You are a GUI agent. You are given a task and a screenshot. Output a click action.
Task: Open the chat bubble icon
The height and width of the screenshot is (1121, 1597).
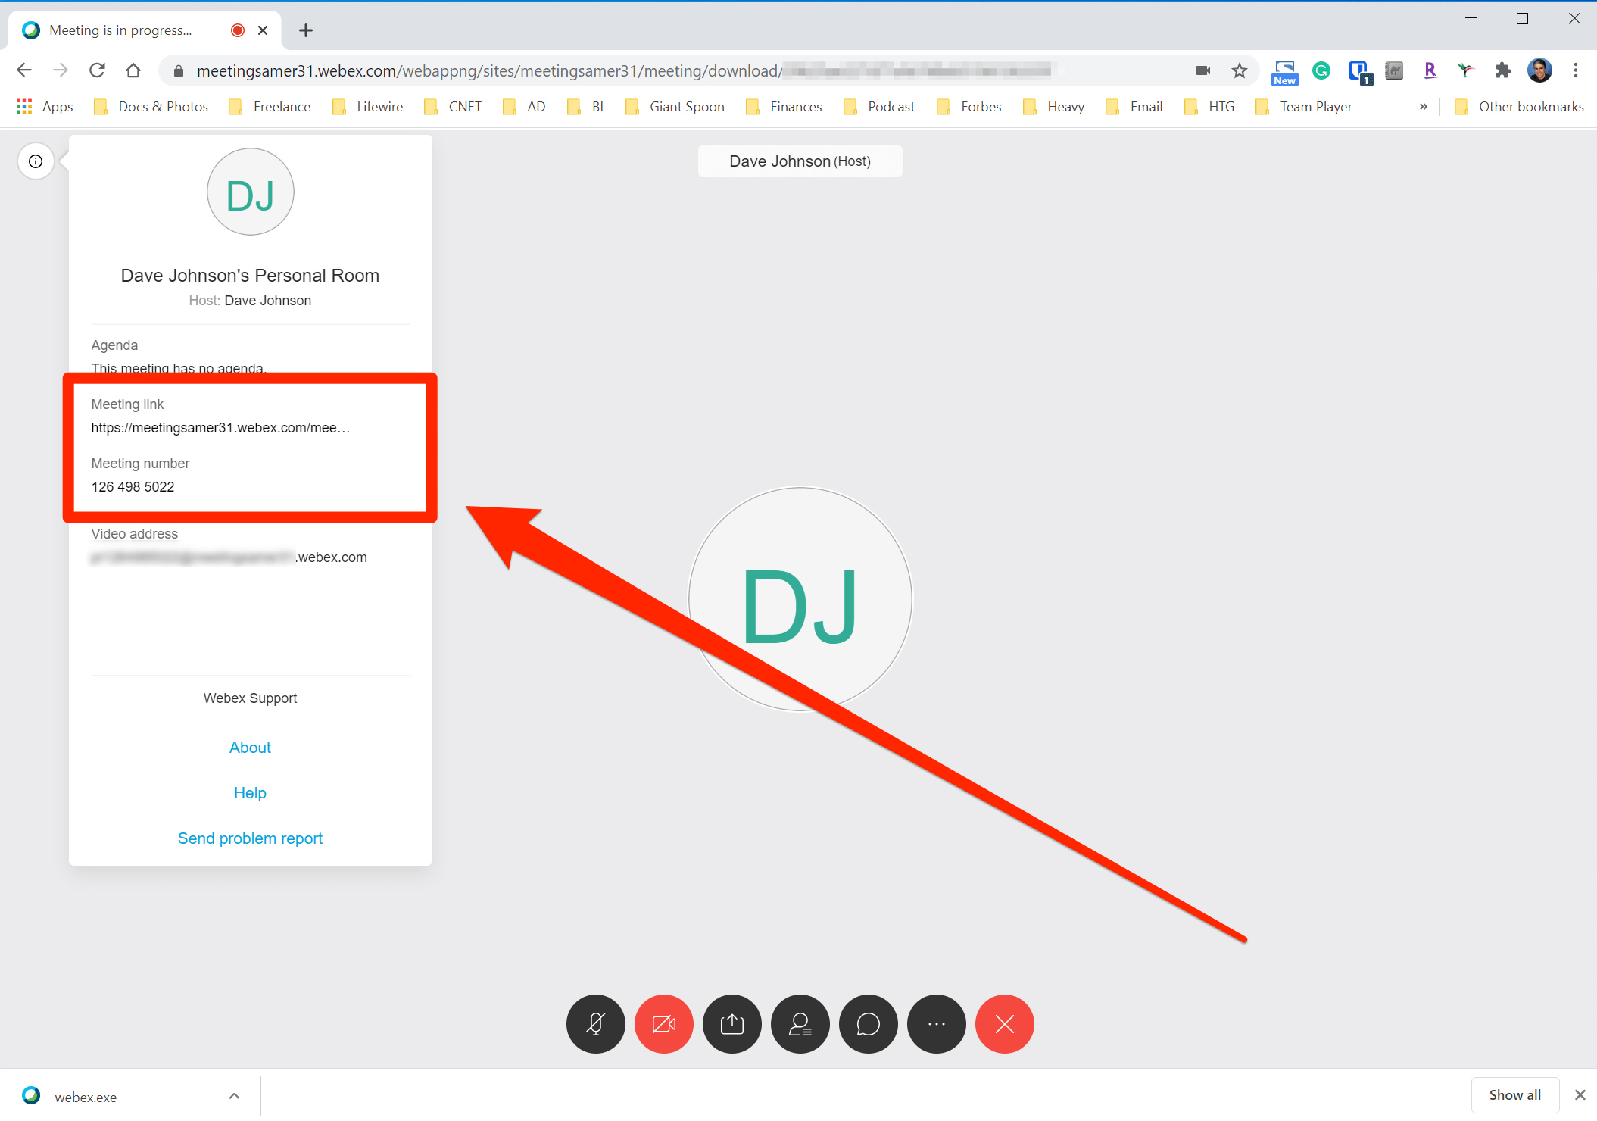tap(869, 1024)
